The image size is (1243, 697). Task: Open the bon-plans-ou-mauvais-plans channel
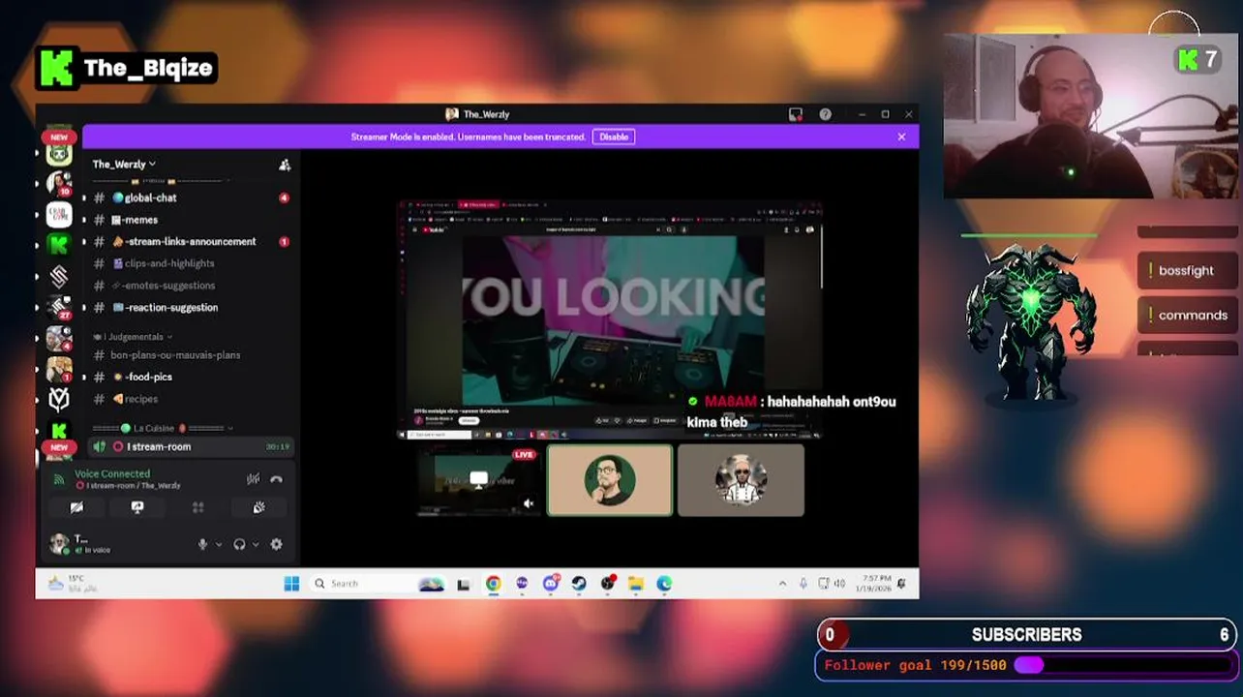[191, 355]
